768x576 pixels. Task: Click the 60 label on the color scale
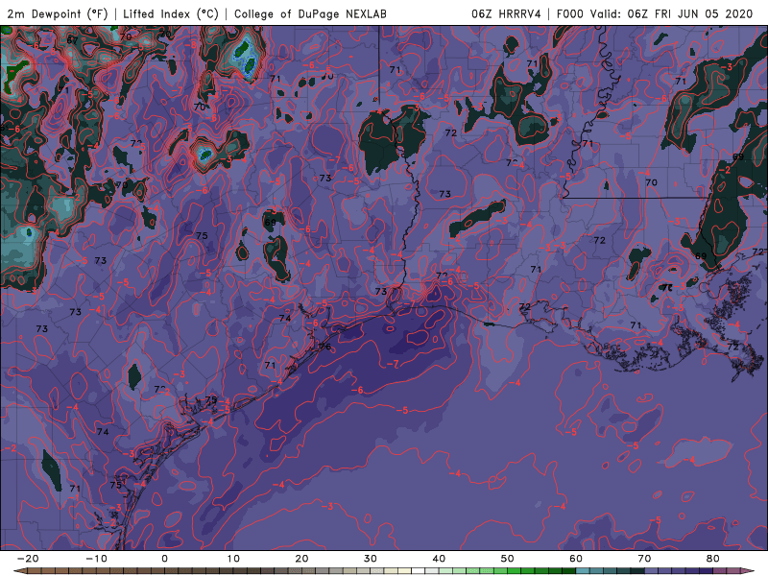click(576, 559)
